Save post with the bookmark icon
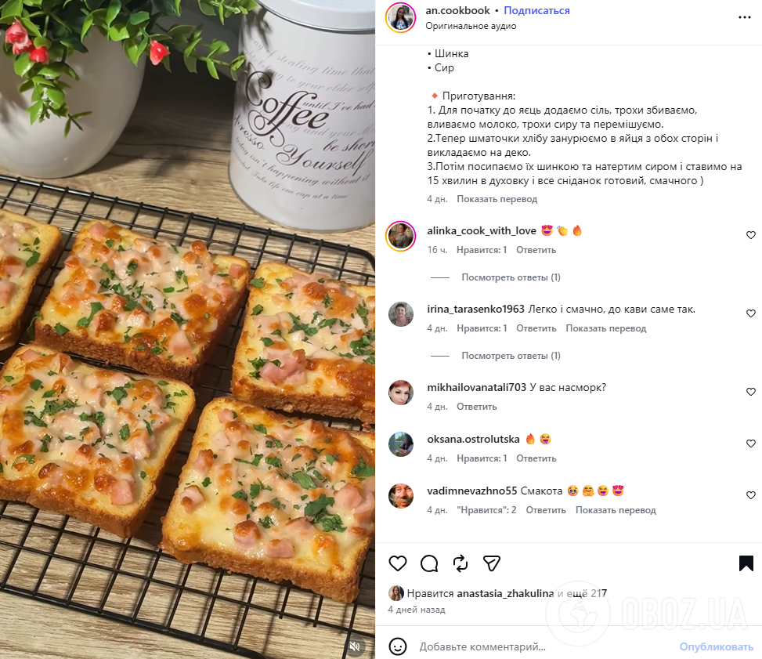762x659 pixels. (746, 563)
